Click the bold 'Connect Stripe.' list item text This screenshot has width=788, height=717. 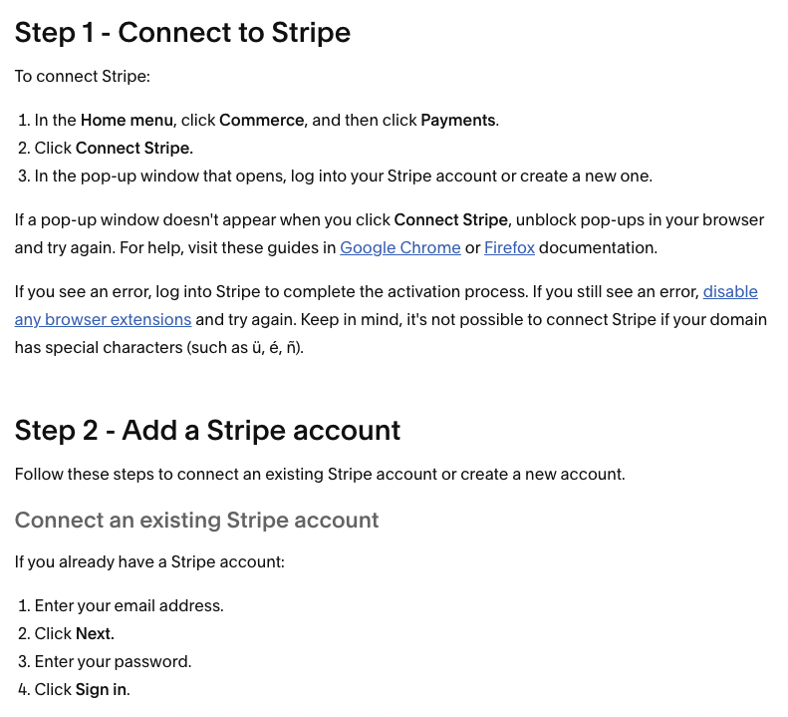(134, 149)
